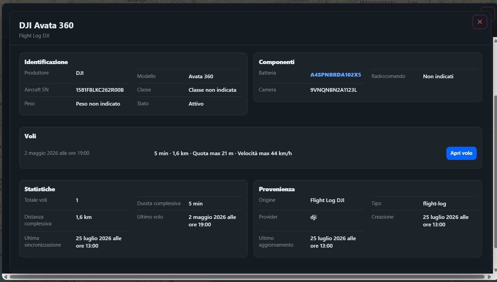The image size is (497, 282).
Task: Click the Flight Log DJI subtitle under the title
Action: (34, 36)
